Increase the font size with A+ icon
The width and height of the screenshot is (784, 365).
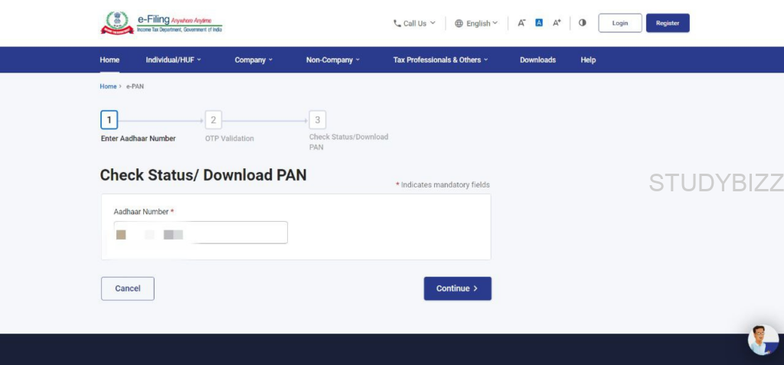[x=557, y=23]
